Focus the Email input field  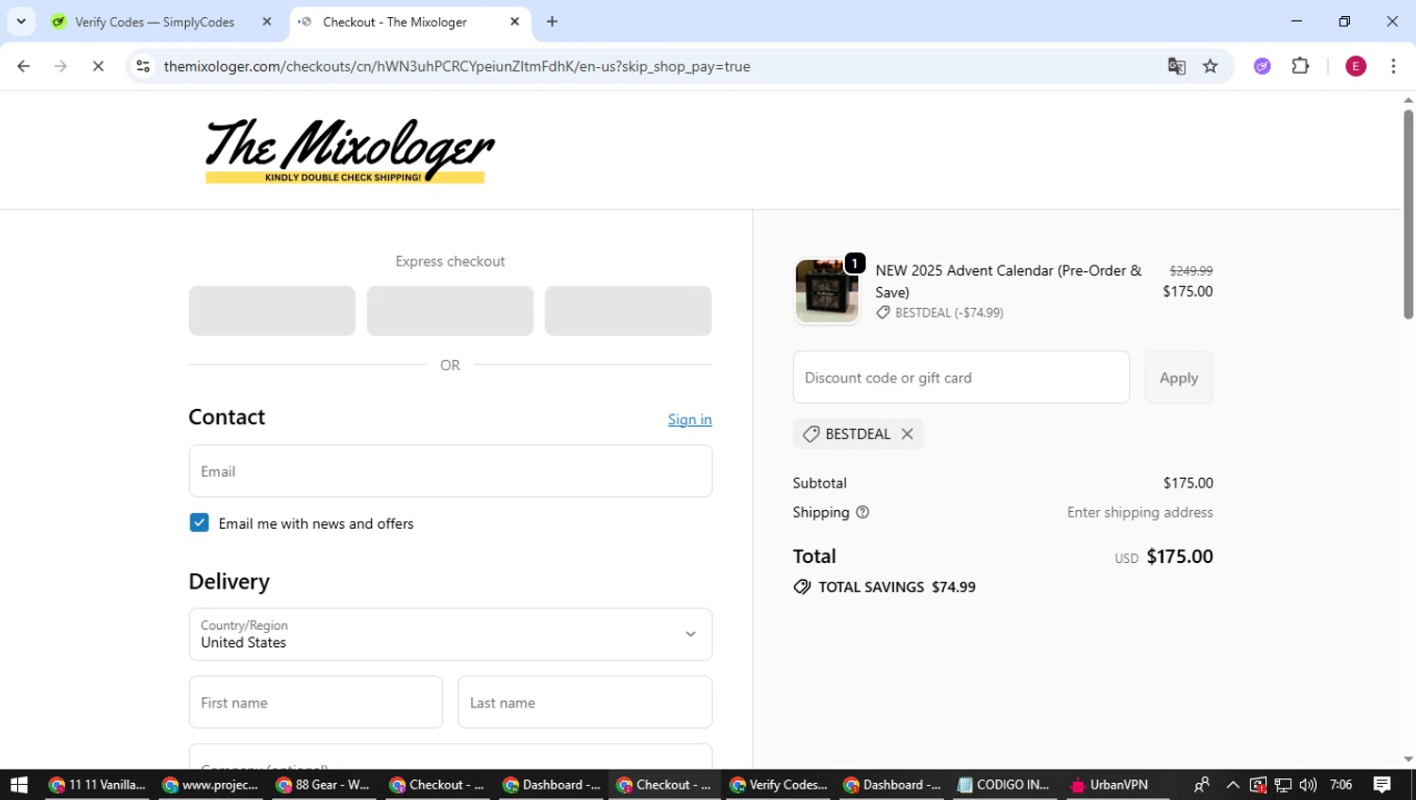[x=450, y=471]
